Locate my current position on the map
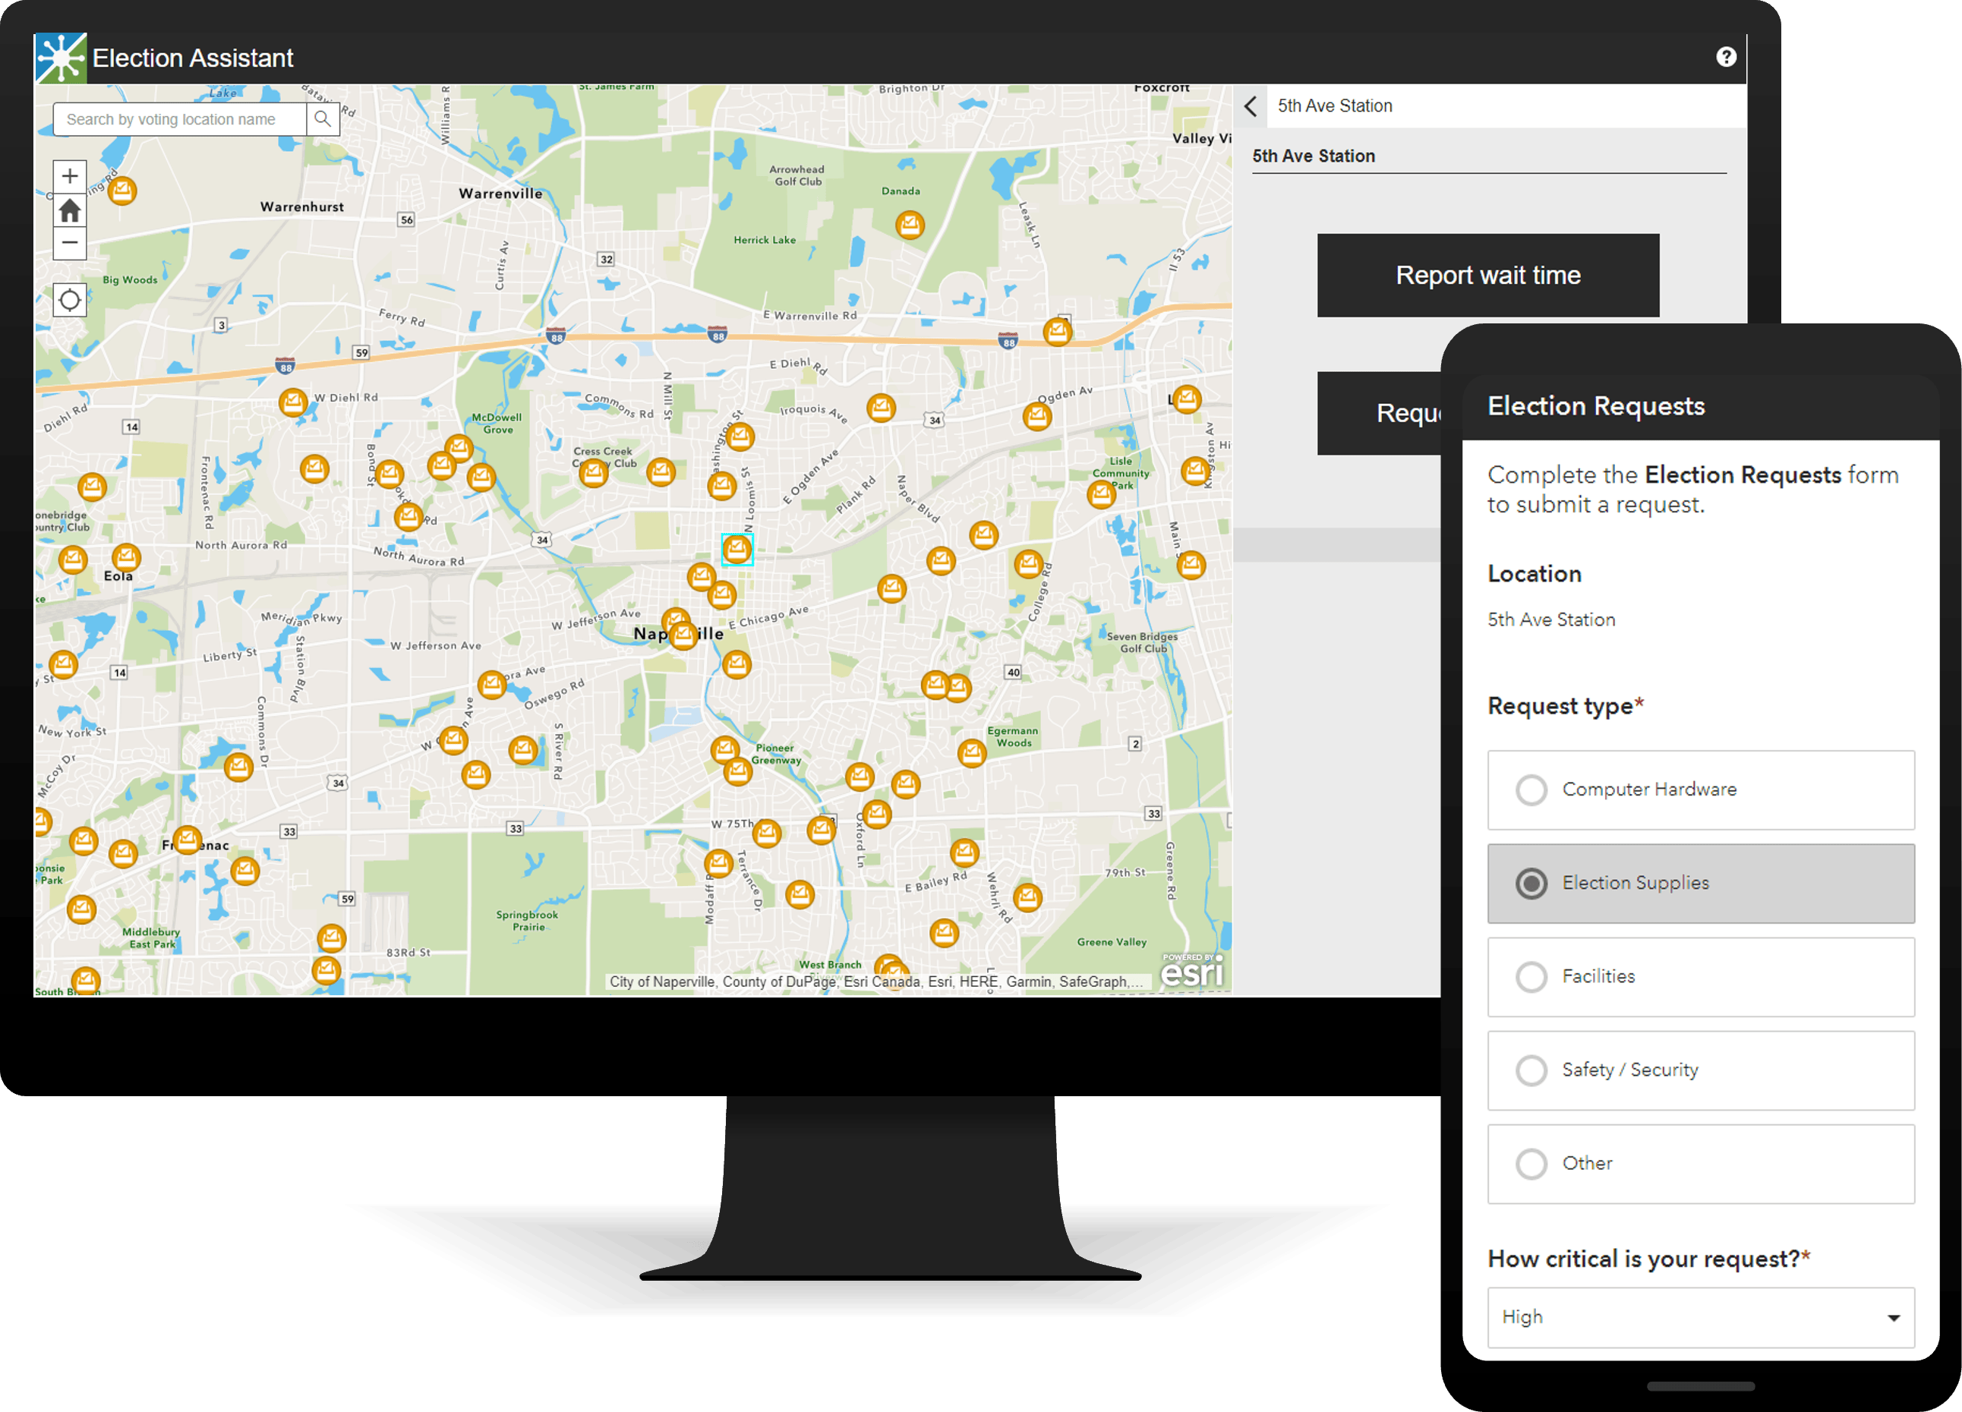Screen dimensions: 1962x1412 pos(69,299)
